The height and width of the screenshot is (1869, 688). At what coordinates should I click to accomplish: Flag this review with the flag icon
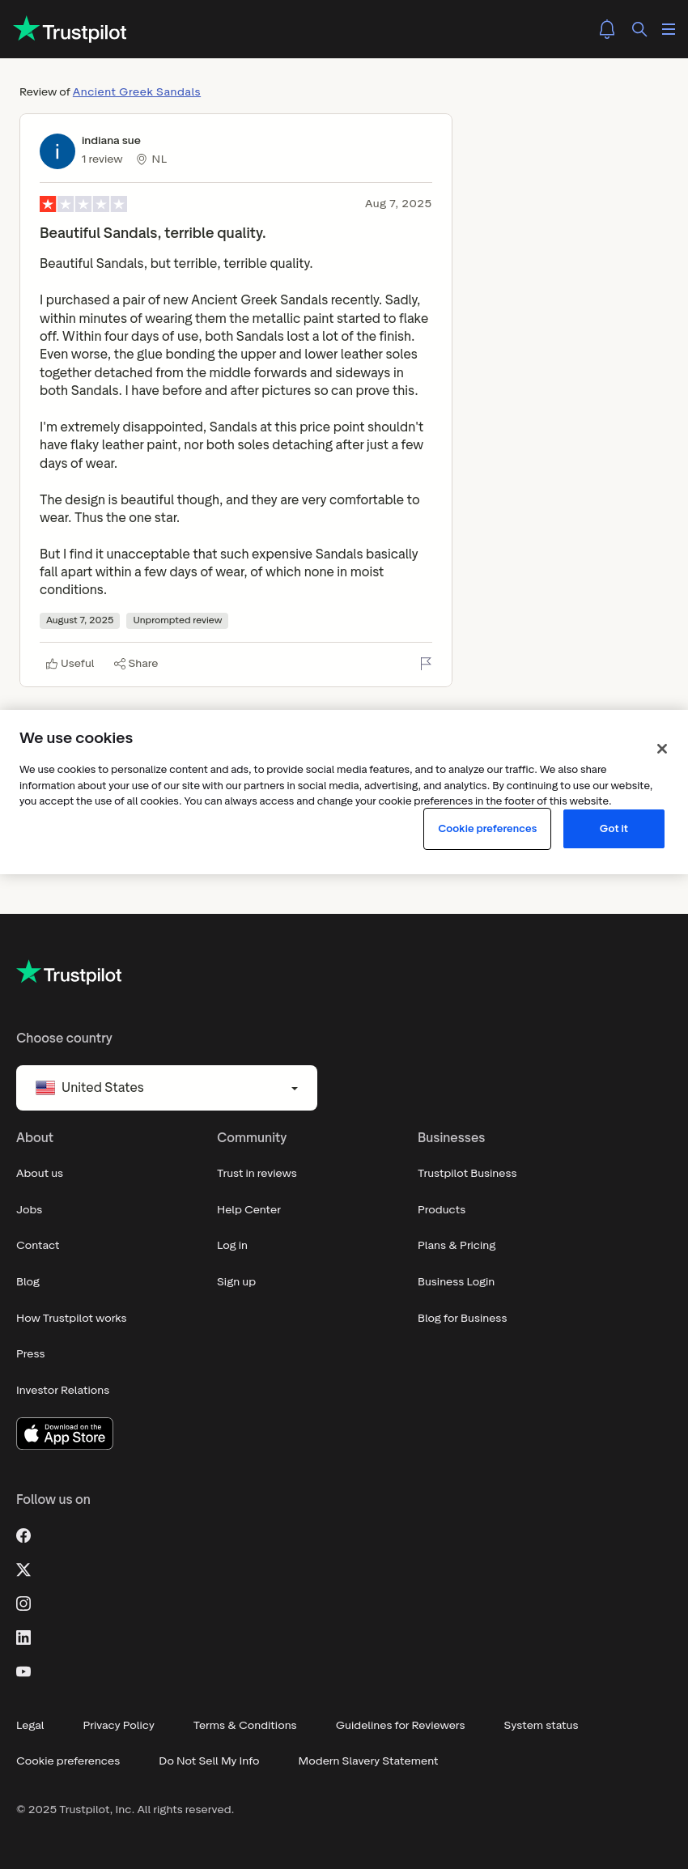[426, 664]
